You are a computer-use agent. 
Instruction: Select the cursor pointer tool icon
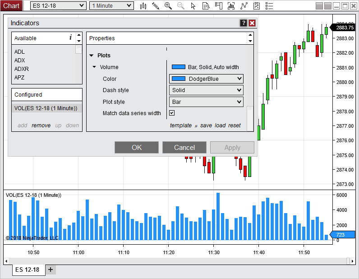coord(193,6)
